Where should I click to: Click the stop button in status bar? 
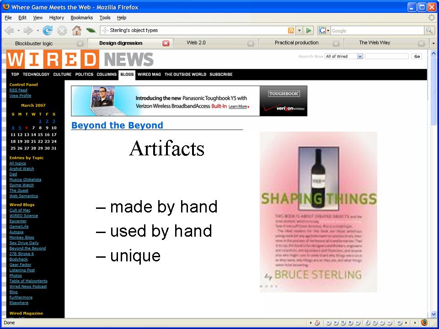coord(350,323)
